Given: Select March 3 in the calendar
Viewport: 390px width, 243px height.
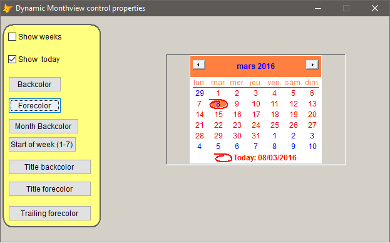Looking at the screenshot, I should [255, 93].
